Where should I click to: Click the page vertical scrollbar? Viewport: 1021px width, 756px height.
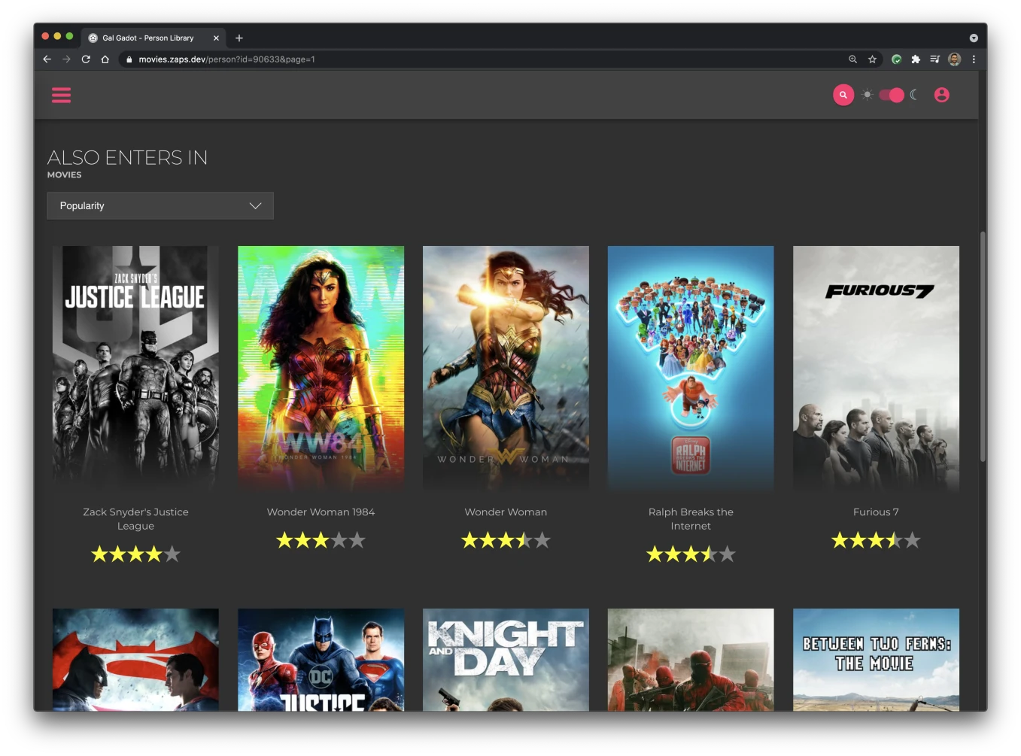coord(983,347)
